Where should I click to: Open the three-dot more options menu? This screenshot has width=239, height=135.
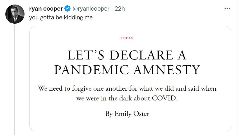point(227,9)
